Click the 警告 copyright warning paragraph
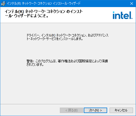This screenshot has width=136, height=116. tap(67, 63)
